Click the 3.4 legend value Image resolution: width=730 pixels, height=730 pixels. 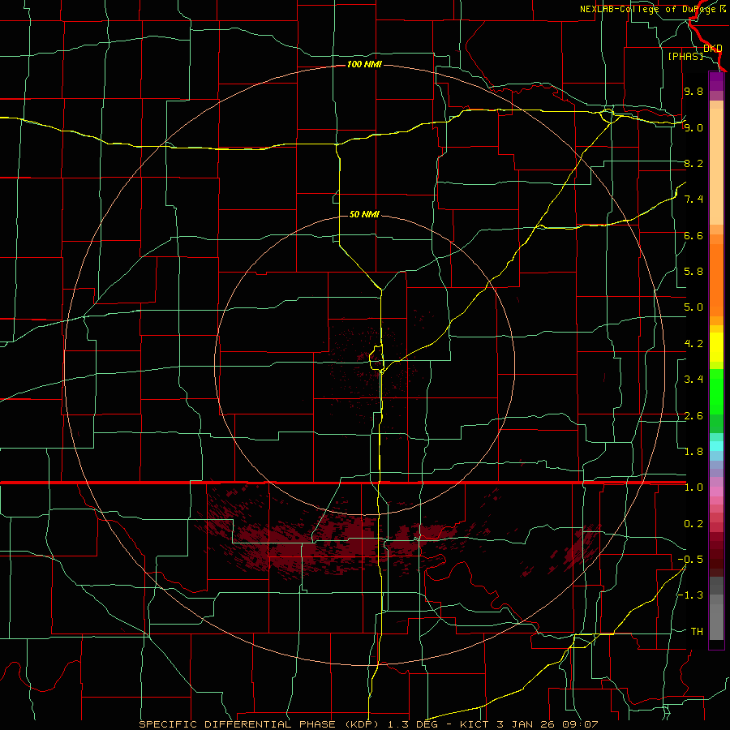point(693,380)
